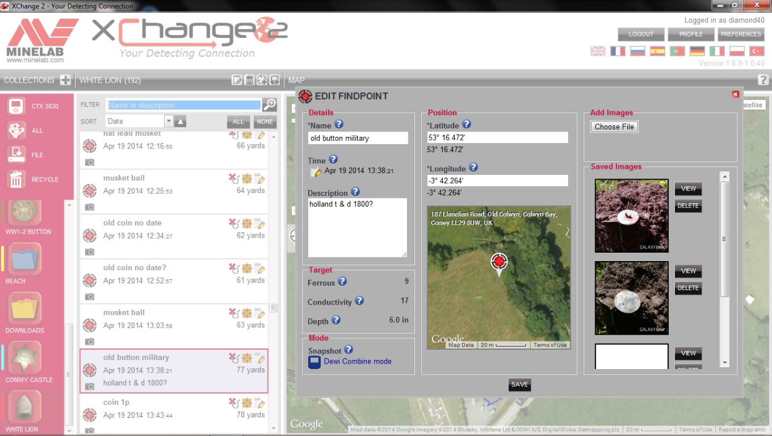The height and width of the screenshot is (436, 772).
Task: Click the Name input field
Action: 358,138
